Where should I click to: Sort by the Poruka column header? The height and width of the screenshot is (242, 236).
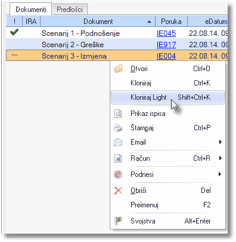(171, 22)
